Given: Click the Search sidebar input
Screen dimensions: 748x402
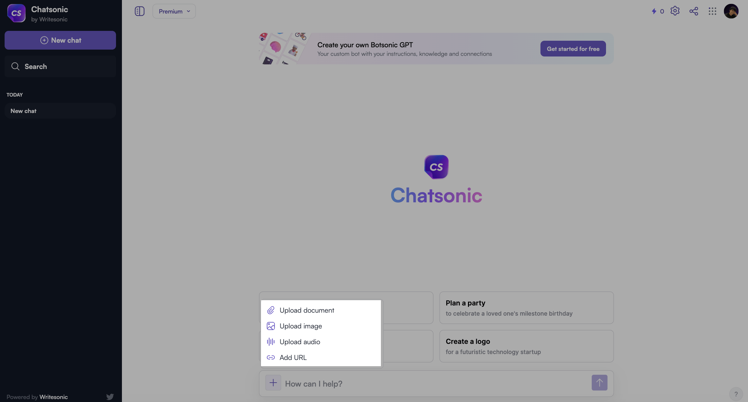Looking at the screenshot, I should [60, 66].
